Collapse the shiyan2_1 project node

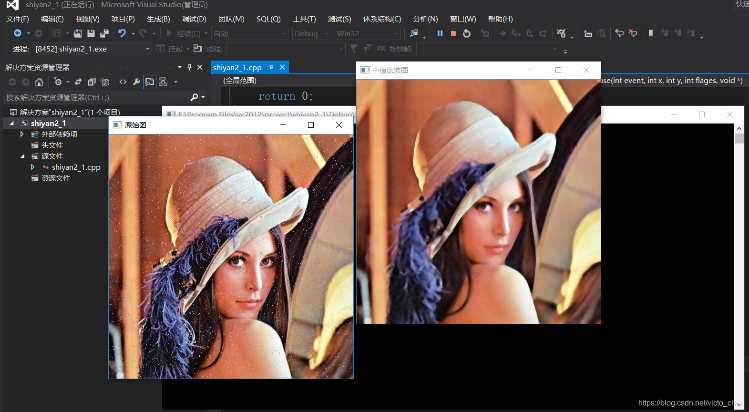pos(11,123)
